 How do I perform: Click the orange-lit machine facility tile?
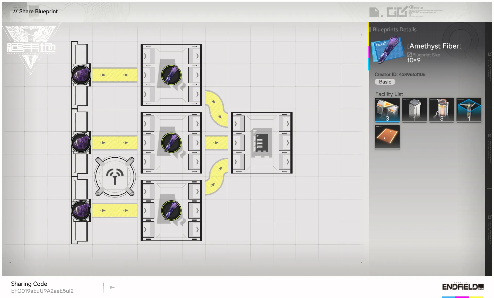(x=442, y=110)
